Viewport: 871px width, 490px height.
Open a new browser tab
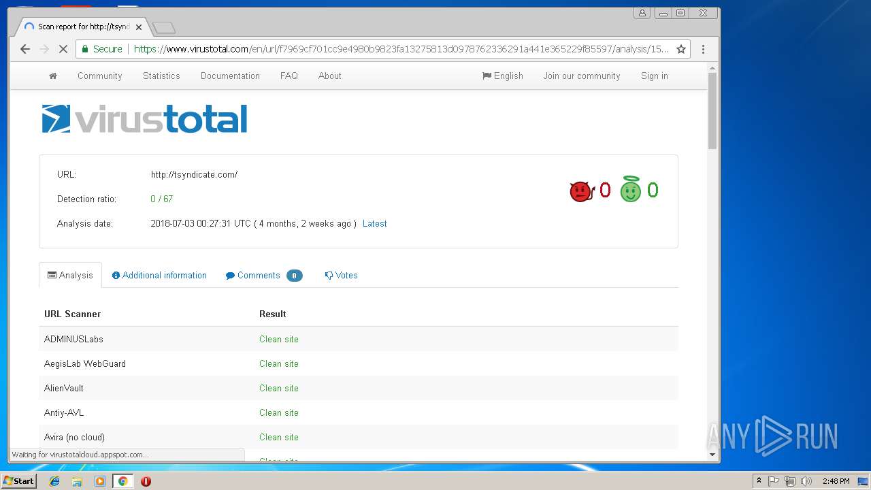coord(164,27)
